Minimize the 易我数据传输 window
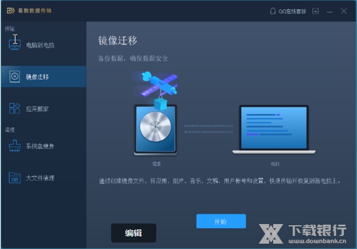 (330, 12)
